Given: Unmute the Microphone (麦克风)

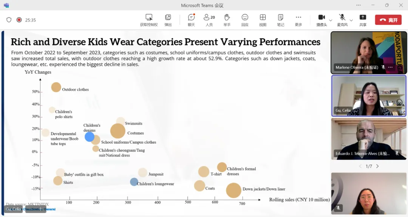Looking at the screenshot, I should coord(342,20).
